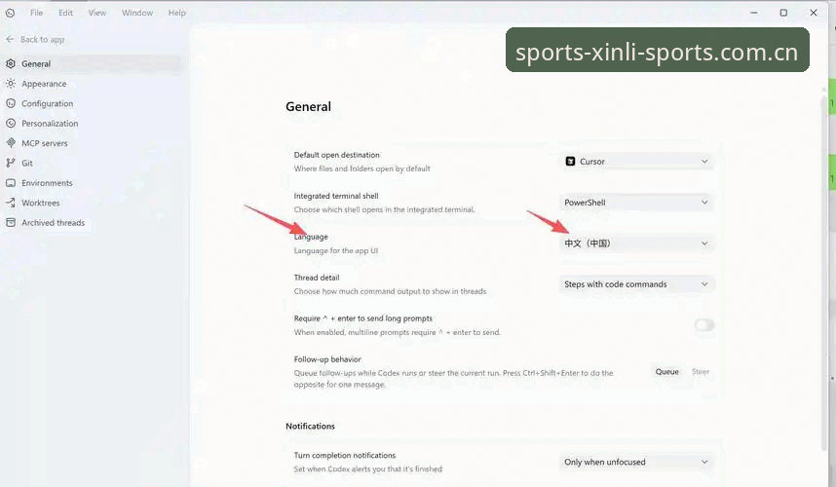Open Thread detail dropdown
The height and width of the screenshot is (487, 836).
(x=636, y=284)
